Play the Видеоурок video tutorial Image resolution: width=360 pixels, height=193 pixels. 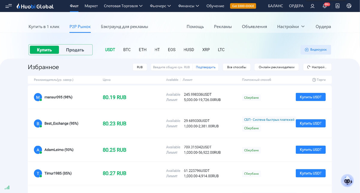coord(316,50)
